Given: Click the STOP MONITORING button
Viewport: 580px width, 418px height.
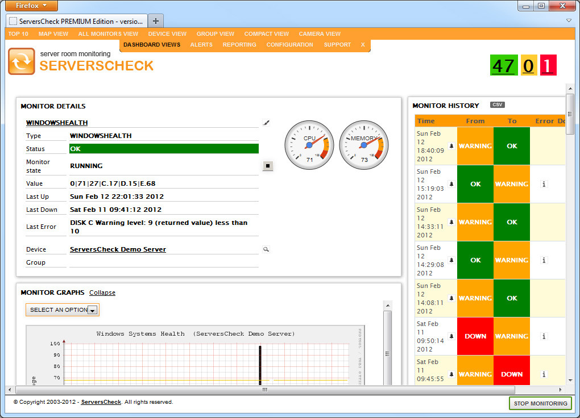Looking at the screenshot, I should click(540, 403).
